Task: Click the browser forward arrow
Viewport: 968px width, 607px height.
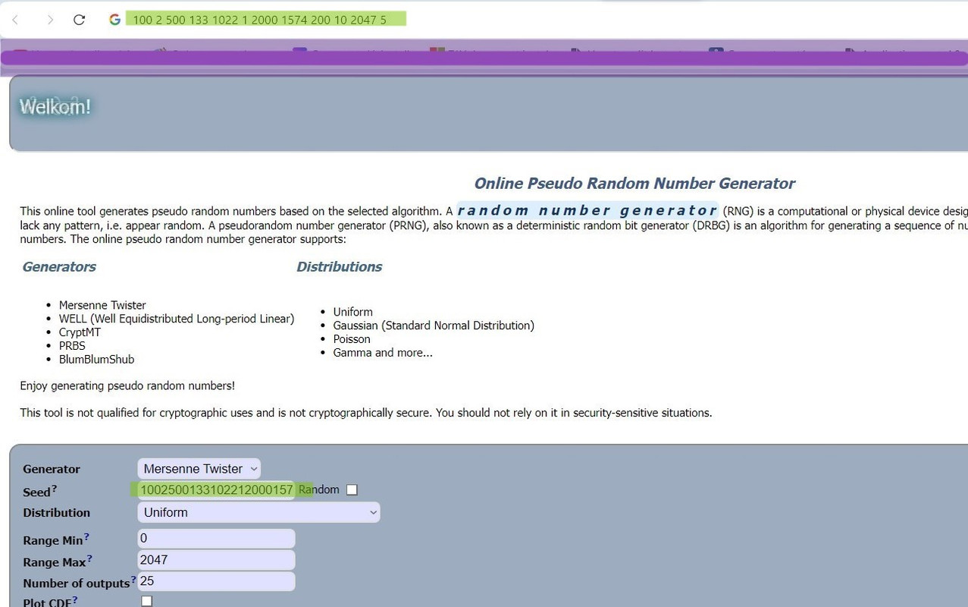Action: (50, 20)
